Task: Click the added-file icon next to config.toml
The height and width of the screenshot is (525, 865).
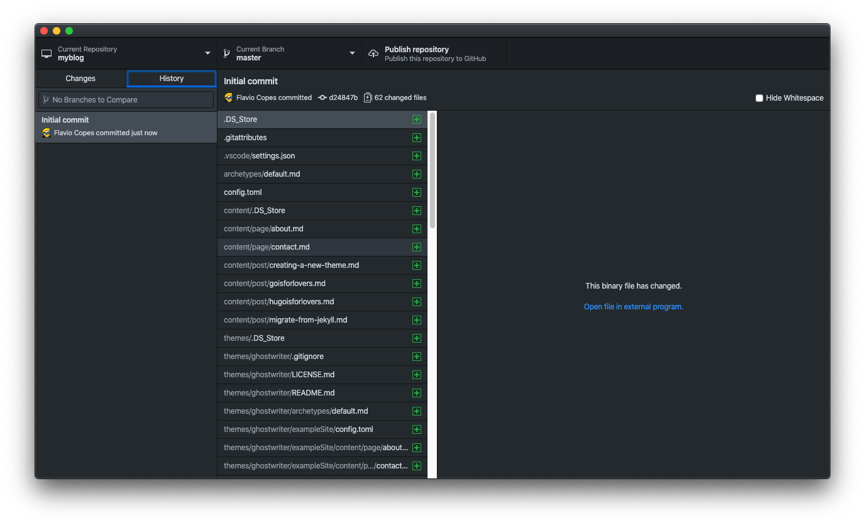Action: 416,192
